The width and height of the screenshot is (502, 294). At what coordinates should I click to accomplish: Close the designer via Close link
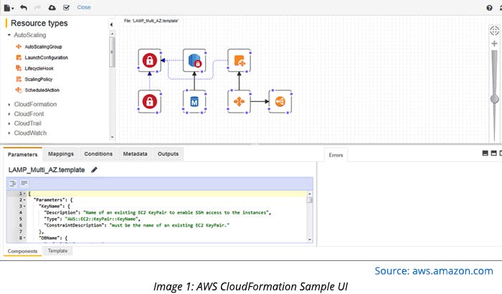click(84, 7)
